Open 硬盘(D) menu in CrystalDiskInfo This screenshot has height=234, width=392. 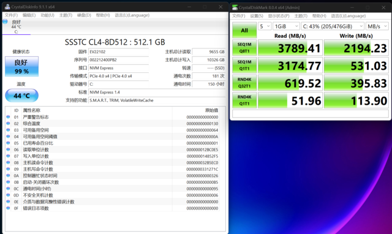click(x=84, y=15)
